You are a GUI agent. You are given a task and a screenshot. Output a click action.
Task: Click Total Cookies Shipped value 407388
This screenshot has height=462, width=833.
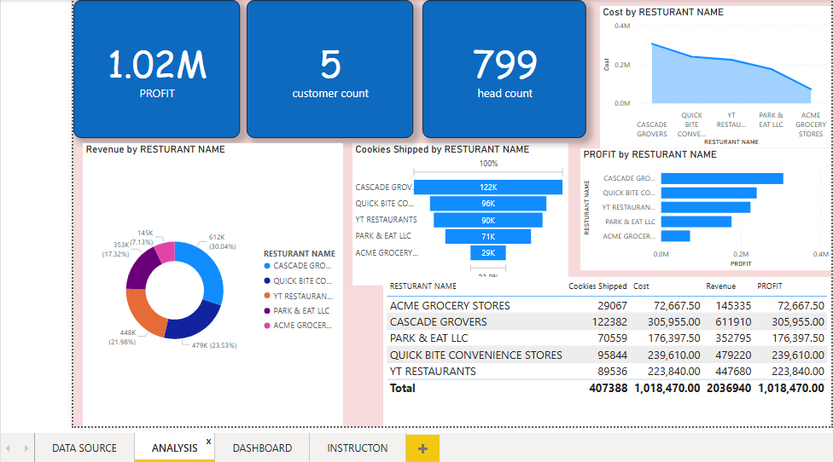tap(608, 389)
